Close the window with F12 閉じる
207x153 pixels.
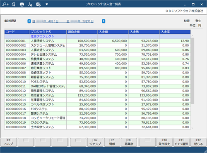pyautogui.click(x=198, y=142)
